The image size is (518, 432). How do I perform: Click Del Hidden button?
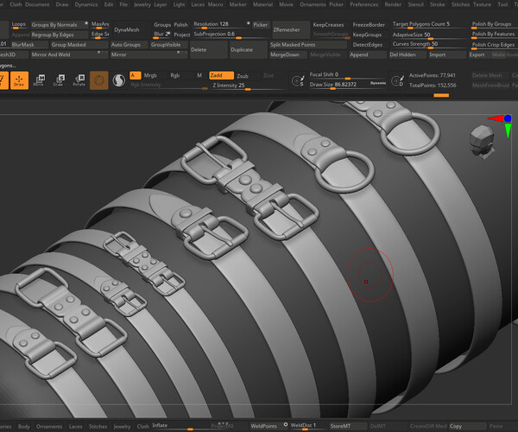click(x=407, y=55)
